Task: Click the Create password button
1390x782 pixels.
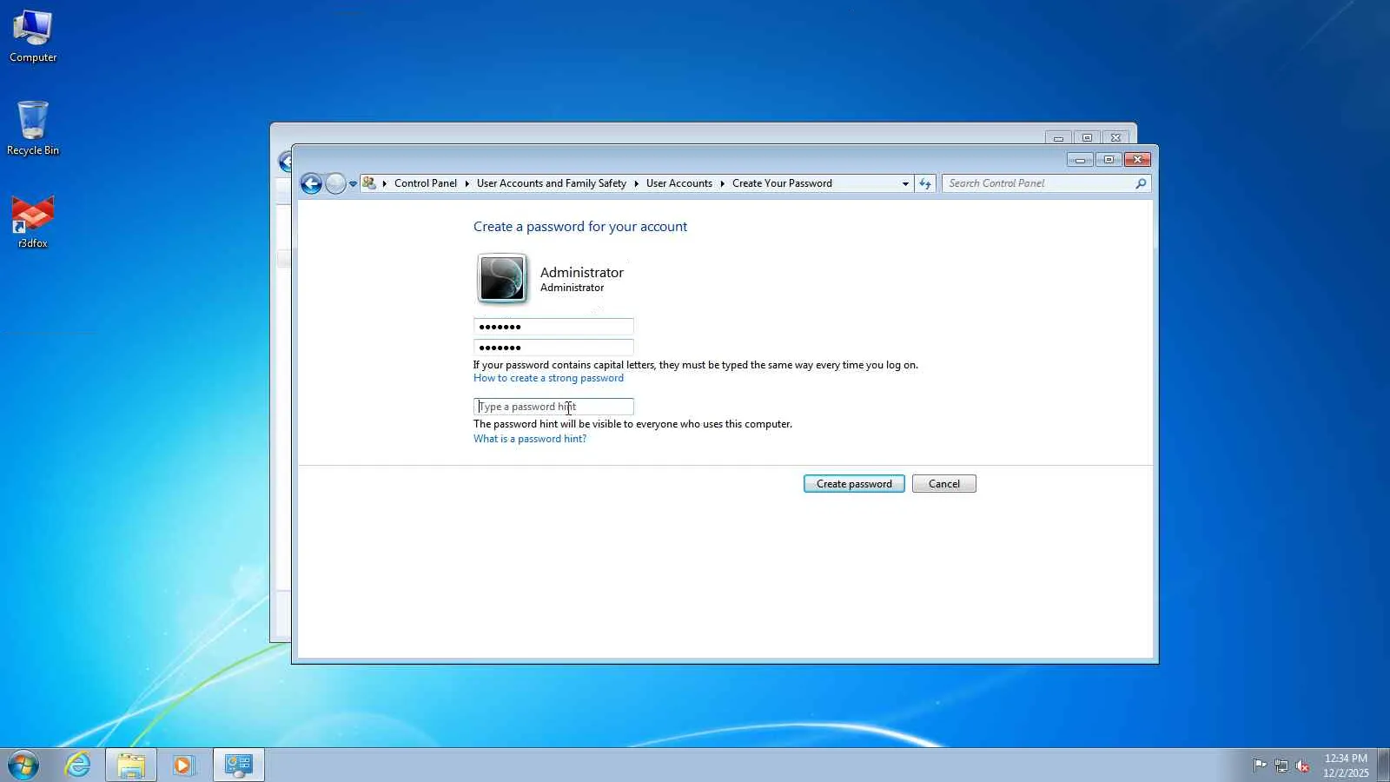Action: (x=854, y=484)
